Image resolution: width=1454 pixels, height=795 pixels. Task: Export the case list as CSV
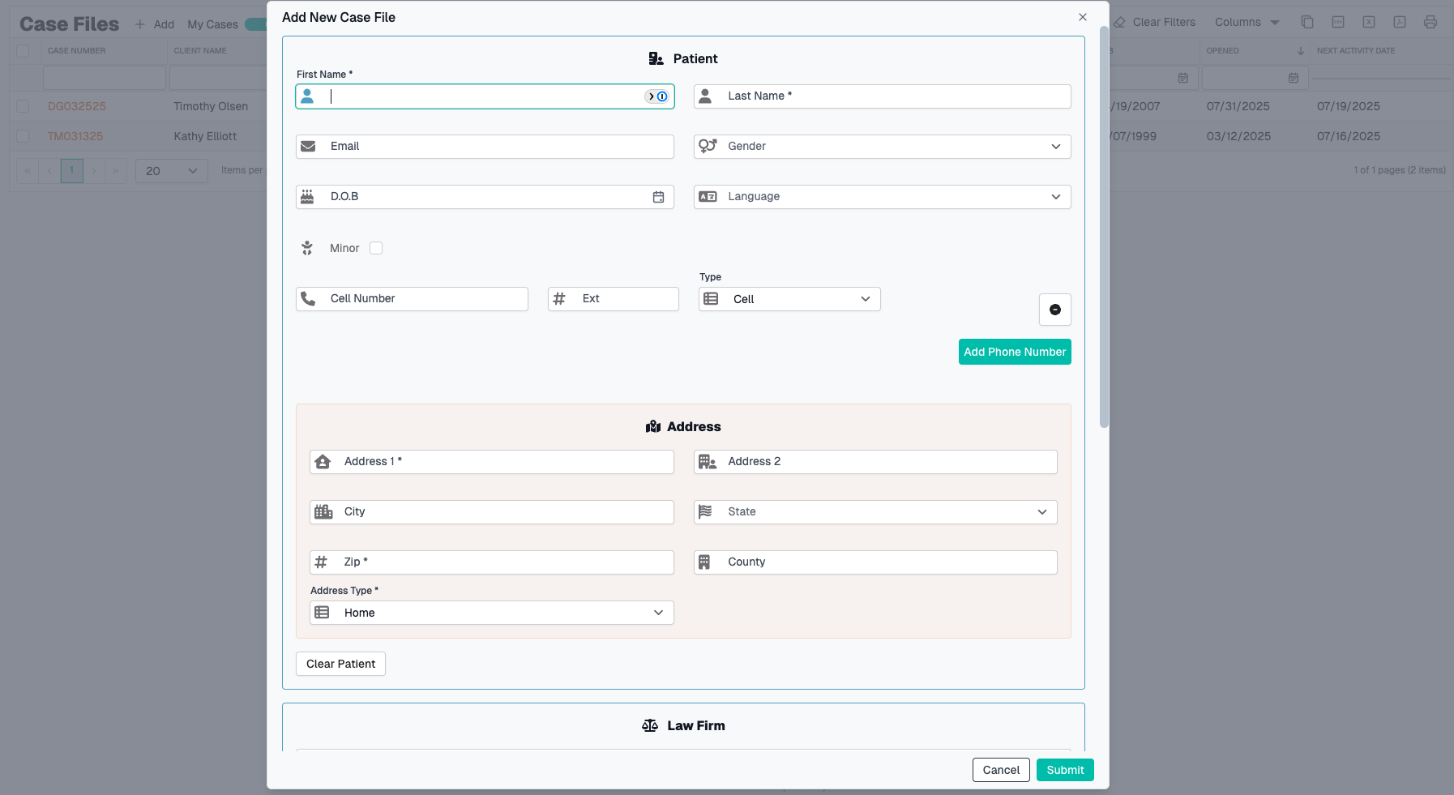[x=1337, y=22]
